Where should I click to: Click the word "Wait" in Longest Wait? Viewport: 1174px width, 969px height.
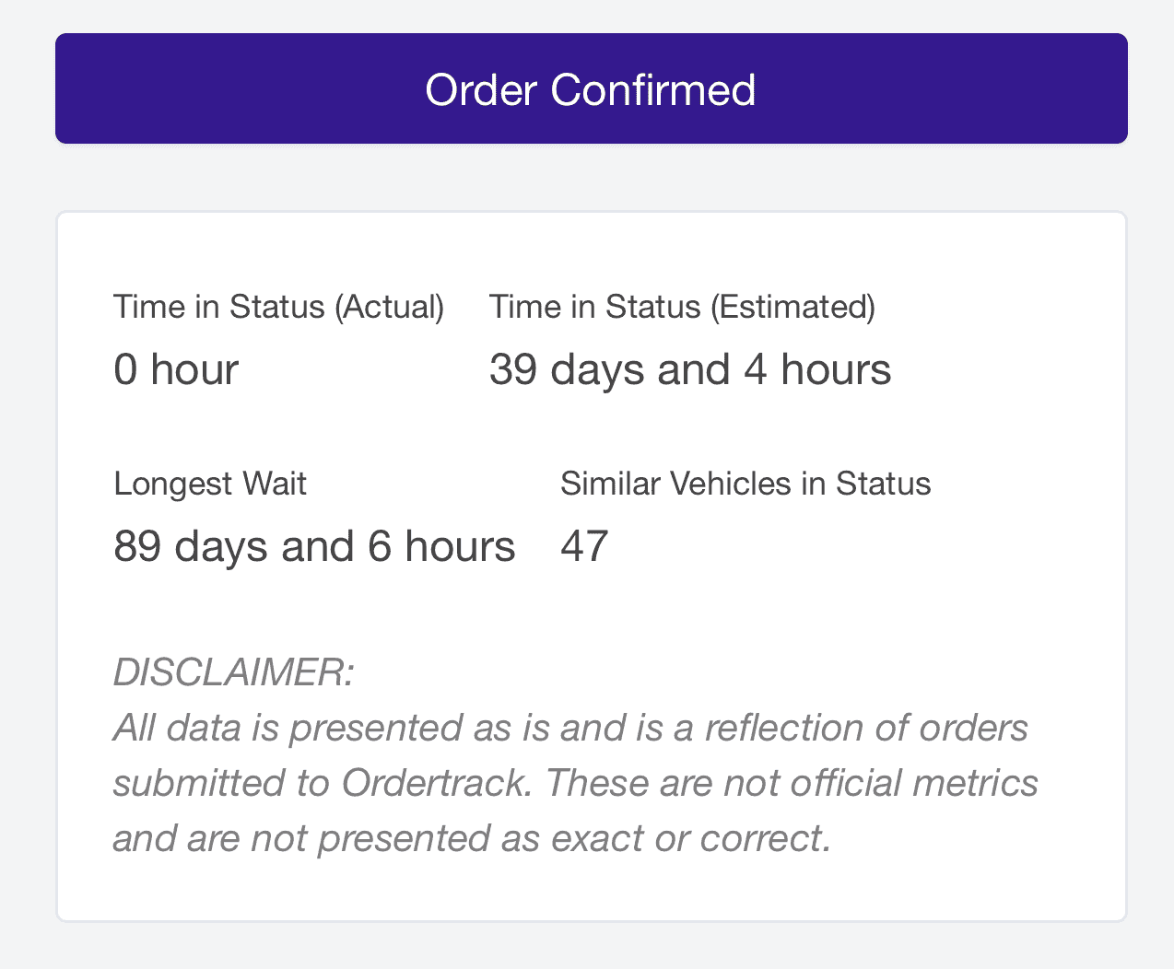pyautogui.click(x=275, y=484)
